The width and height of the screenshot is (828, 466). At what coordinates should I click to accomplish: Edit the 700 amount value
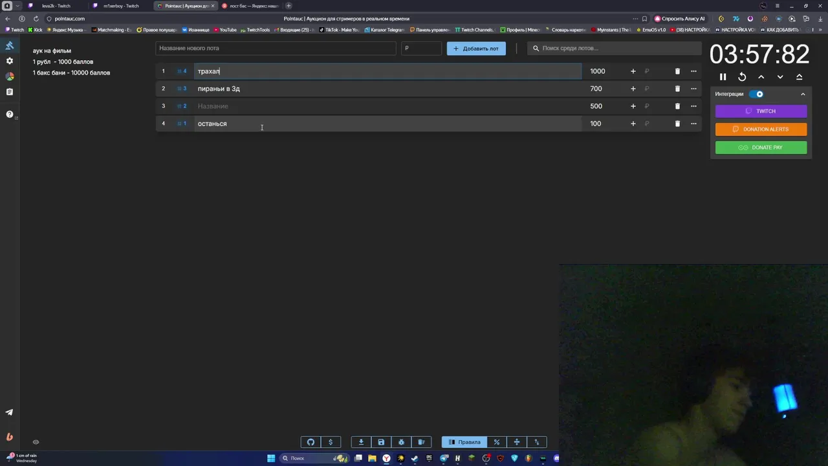(596, 89)
